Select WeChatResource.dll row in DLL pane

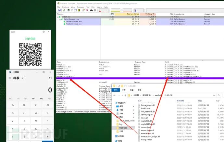point(64,71)
